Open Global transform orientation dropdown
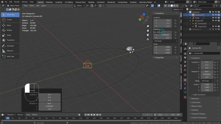Viewport: 221px width, 124px height. pyautogui.click(x=79, y=6)
